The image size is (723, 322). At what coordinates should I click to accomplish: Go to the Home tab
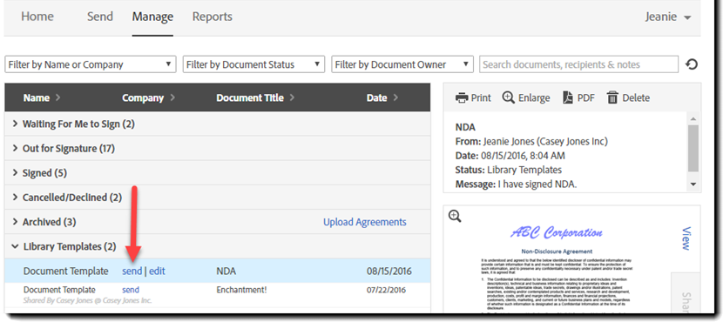point(37,17)
